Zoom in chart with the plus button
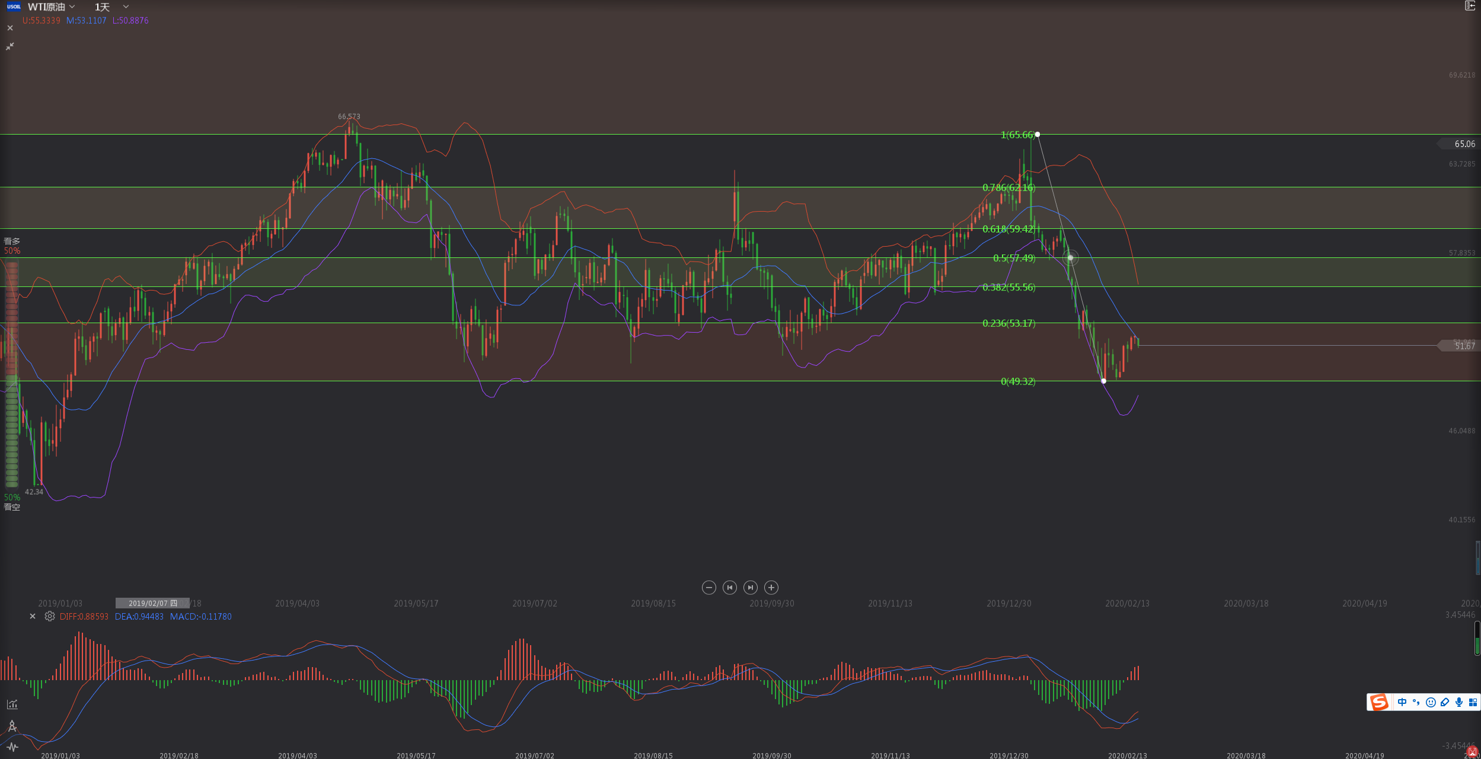 click(771, 588)
